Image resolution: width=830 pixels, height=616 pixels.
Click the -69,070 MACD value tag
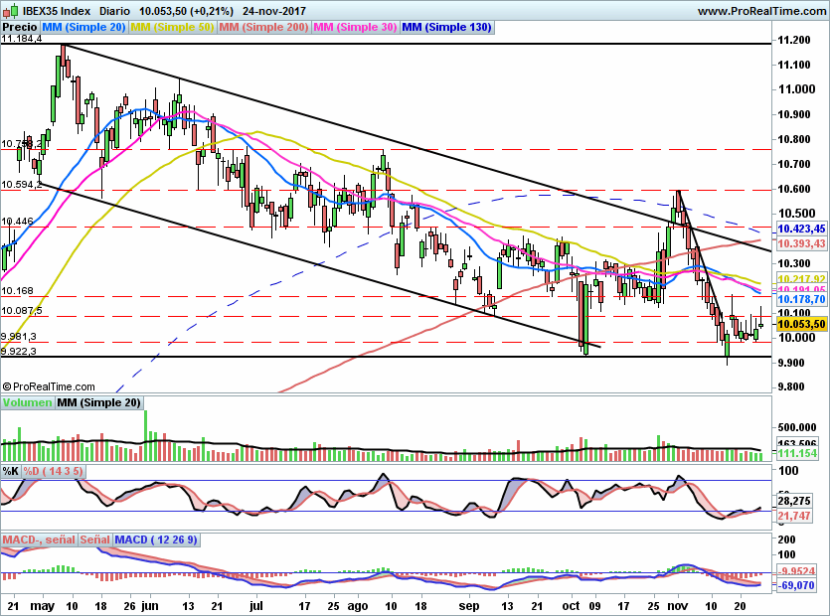(795, 586)
